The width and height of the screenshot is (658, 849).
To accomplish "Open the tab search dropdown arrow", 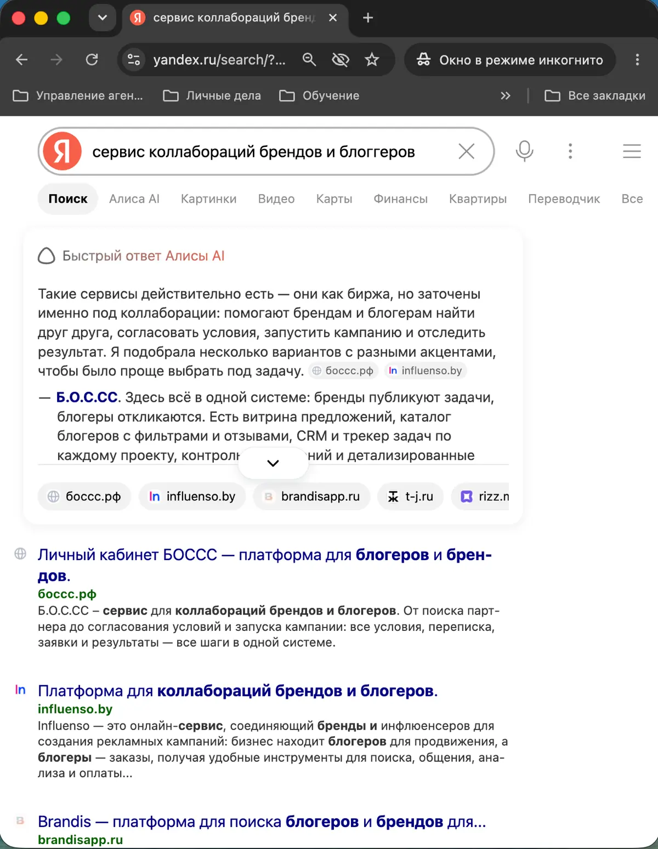I will point(103,18).
